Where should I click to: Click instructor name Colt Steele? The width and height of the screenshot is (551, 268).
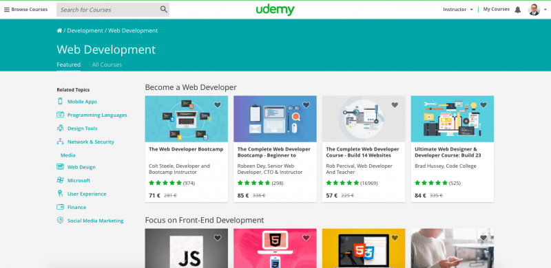[x=179, y=169]
